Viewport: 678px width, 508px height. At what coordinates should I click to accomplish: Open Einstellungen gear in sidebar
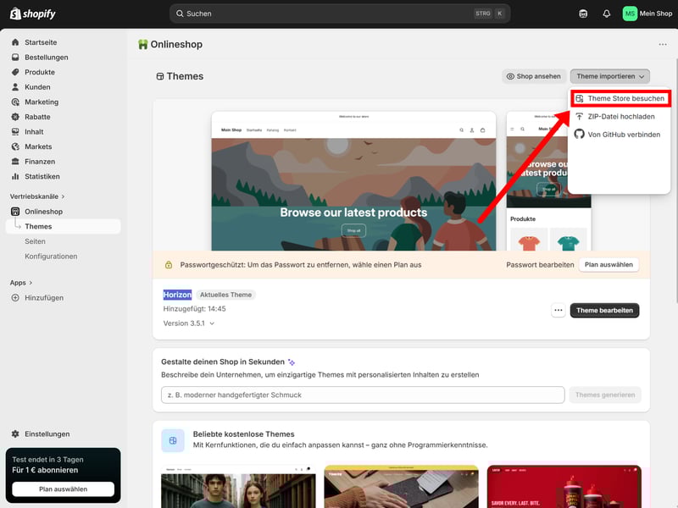[x=15, y=433]
